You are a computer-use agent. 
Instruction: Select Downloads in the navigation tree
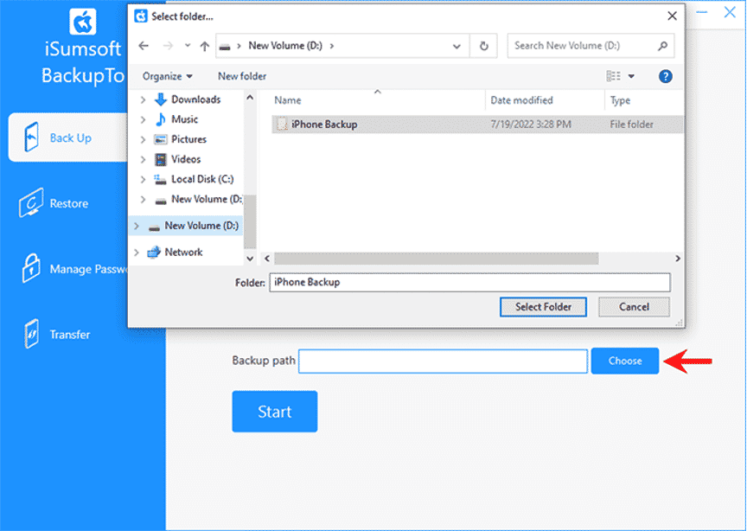coord(195,99)
